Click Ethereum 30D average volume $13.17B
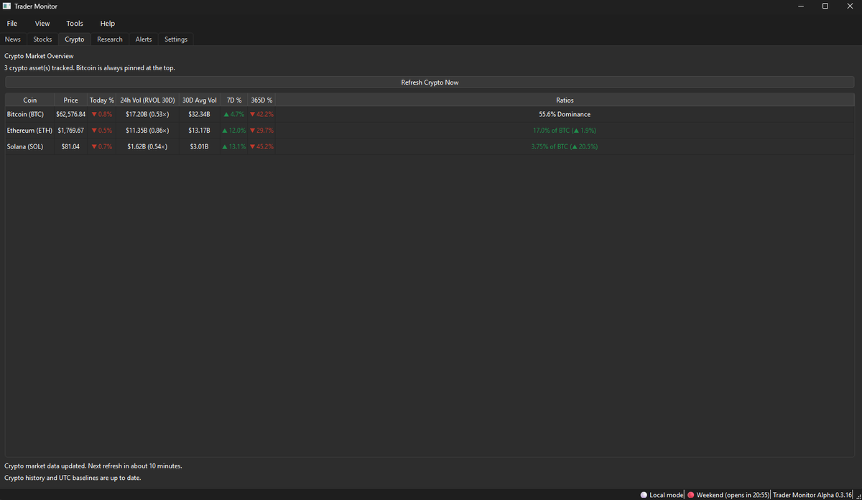 coord(199,131)
